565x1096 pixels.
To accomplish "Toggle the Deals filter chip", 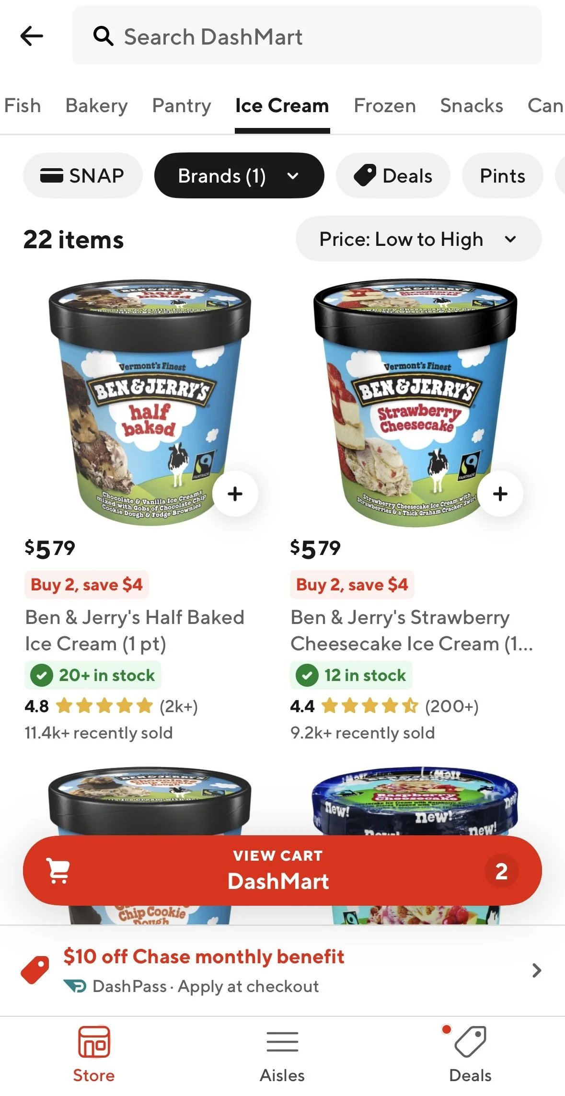I will pos(393,175).
